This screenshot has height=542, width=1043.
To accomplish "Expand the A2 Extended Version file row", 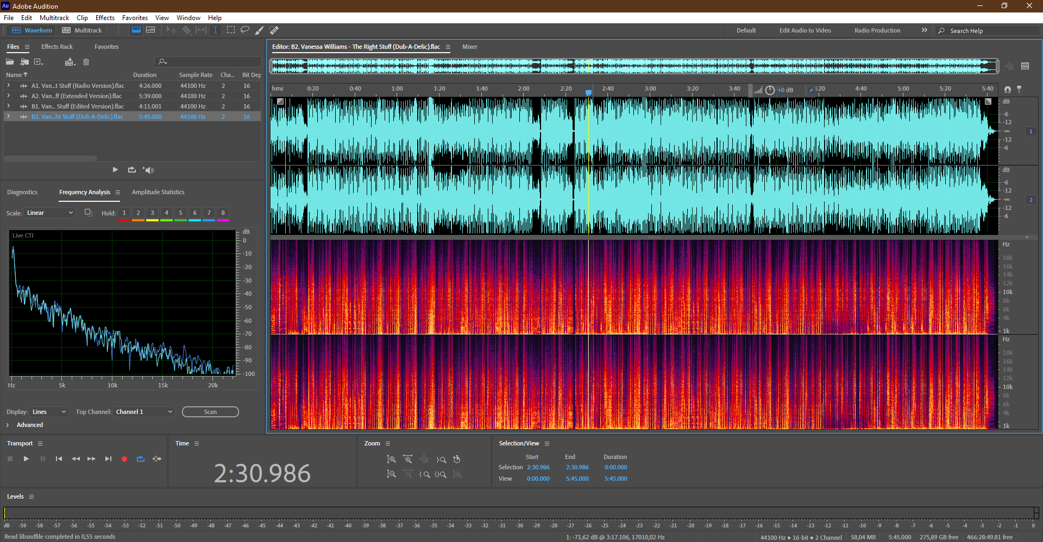I will tap(8, 96).
